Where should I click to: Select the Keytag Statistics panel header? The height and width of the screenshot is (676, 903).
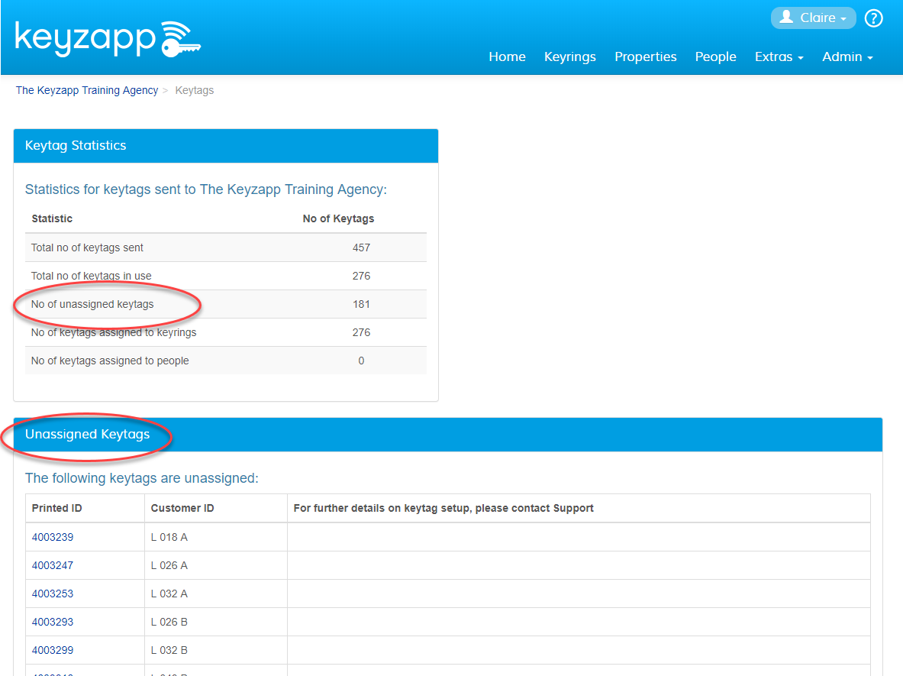click(226, 146)
